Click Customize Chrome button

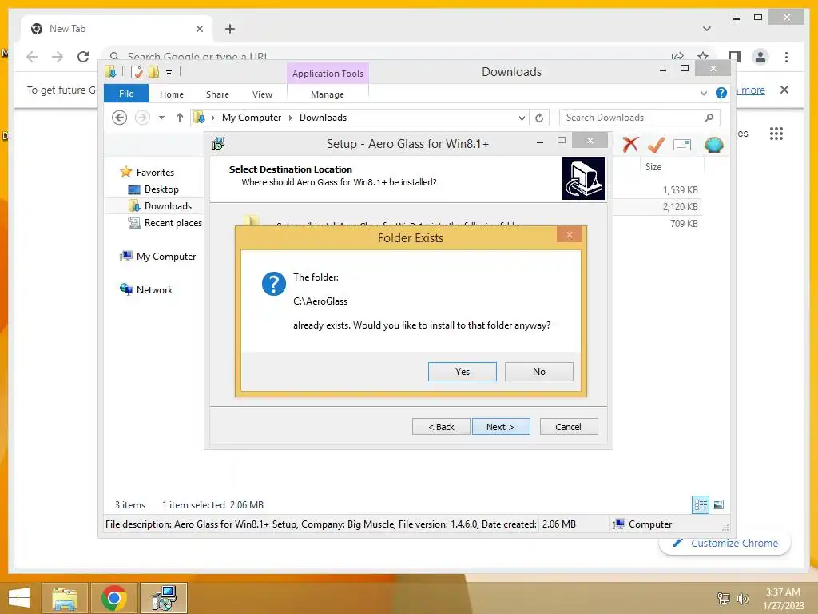tap(725, 543)
